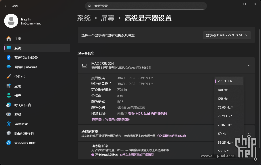Viewport: 261px width, 165px height.
Task: Select 60 Hz in the refresh list
Action: pos(222,134)
